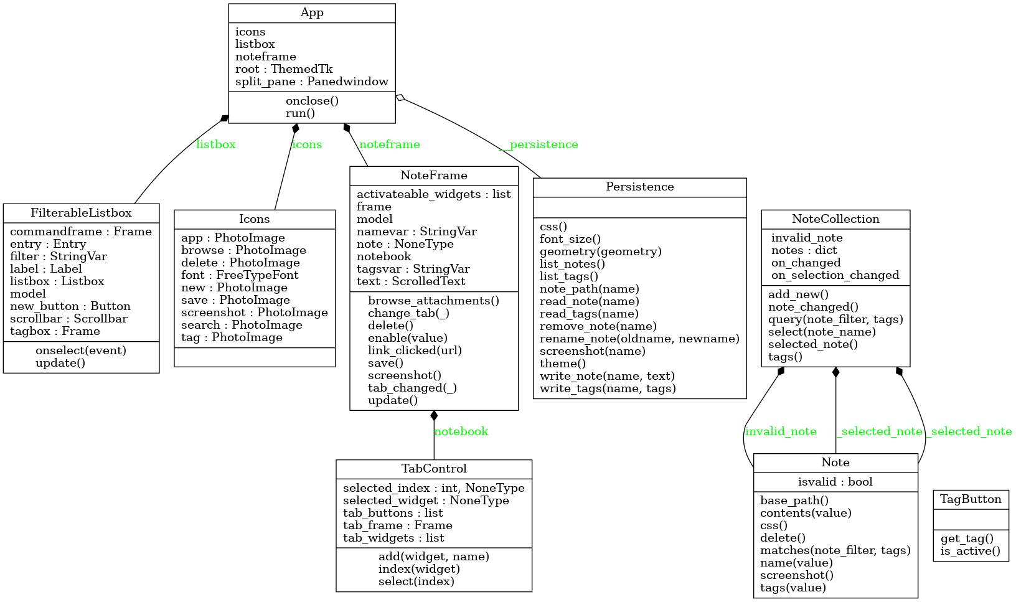The height and width of the screenshot is (602, 1016).
Task: Click the App class title
Action: pos(312,12)
